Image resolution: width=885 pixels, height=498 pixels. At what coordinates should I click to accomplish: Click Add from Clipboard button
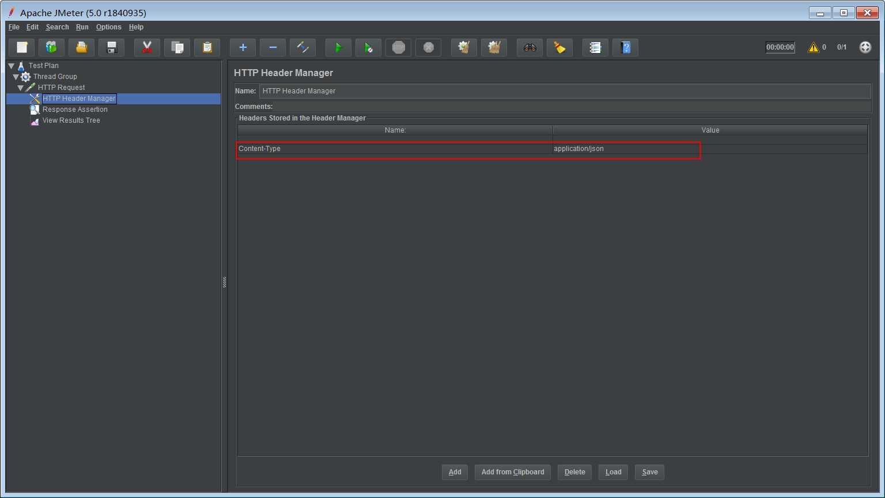513,472
